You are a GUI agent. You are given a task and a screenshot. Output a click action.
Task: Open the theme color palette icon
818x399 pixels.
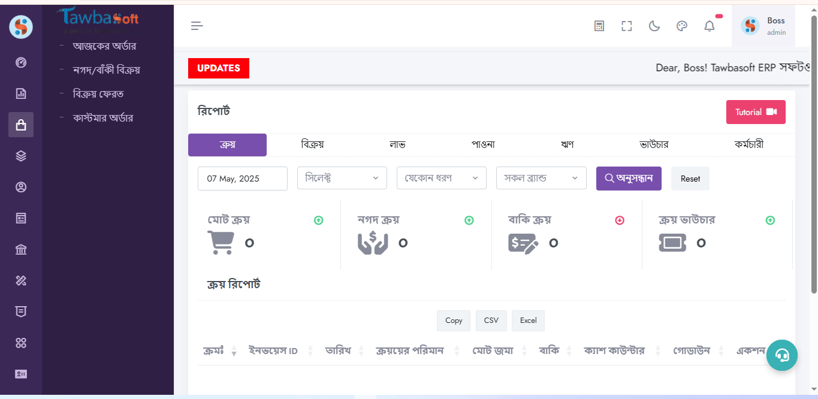click(x=681, y=26)
